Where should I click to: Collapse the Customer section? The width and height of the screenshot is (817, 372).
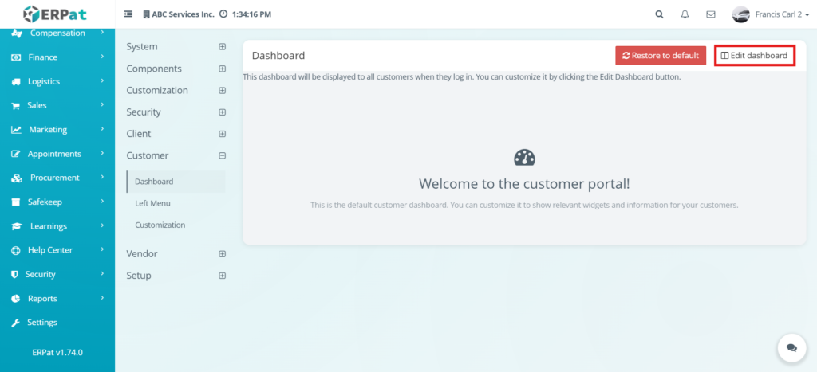coord(223,155)
